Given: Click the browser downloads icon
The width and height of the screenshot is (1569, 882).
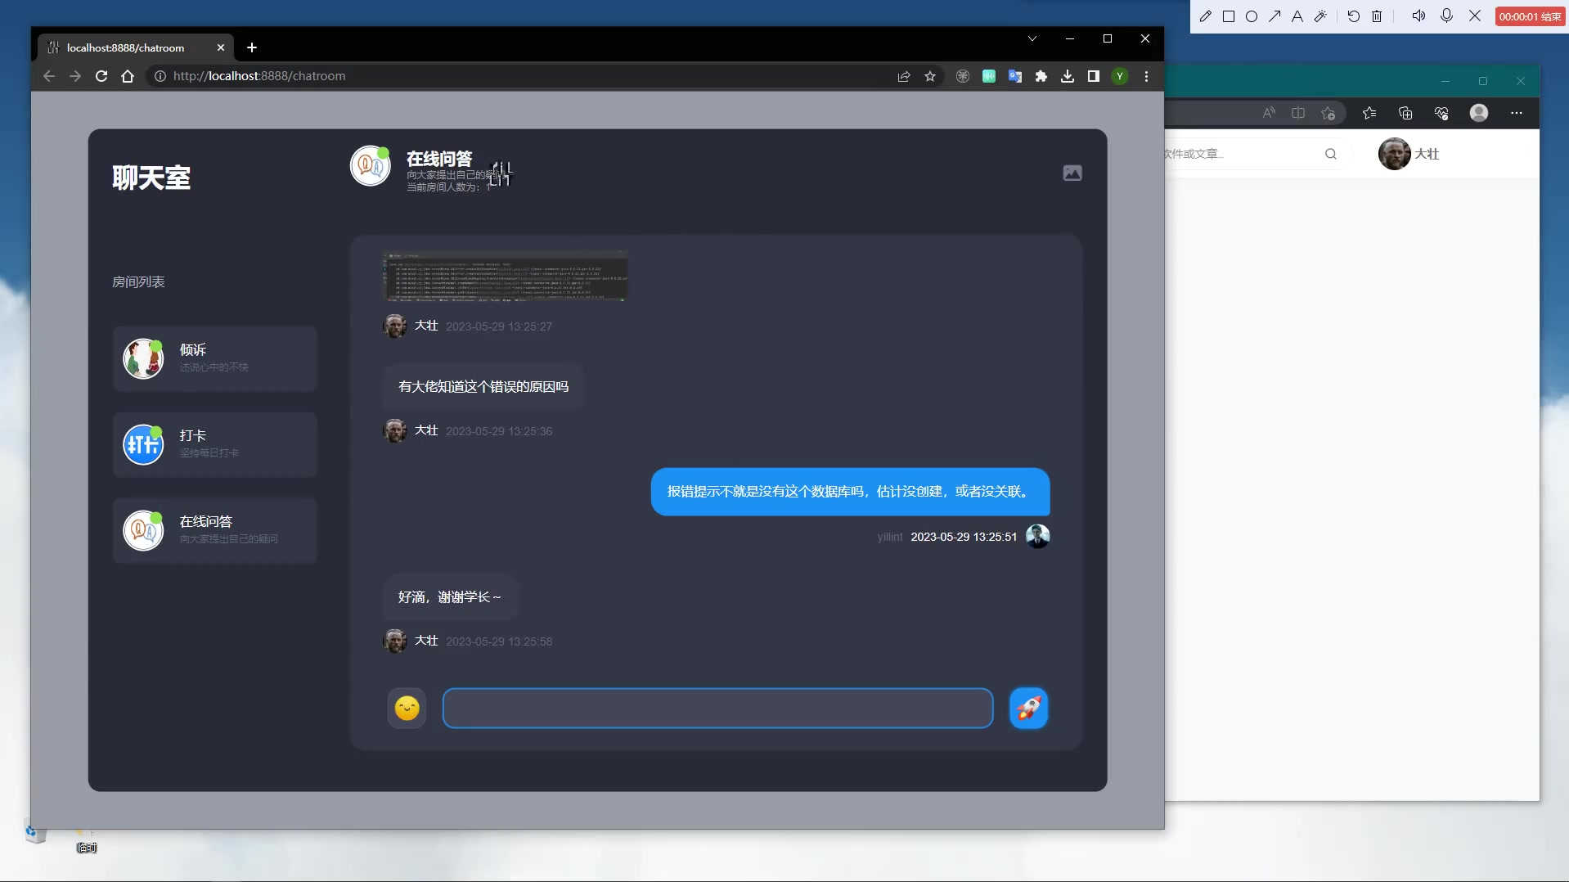Looking at the screenshot, I should point(1067,76).
